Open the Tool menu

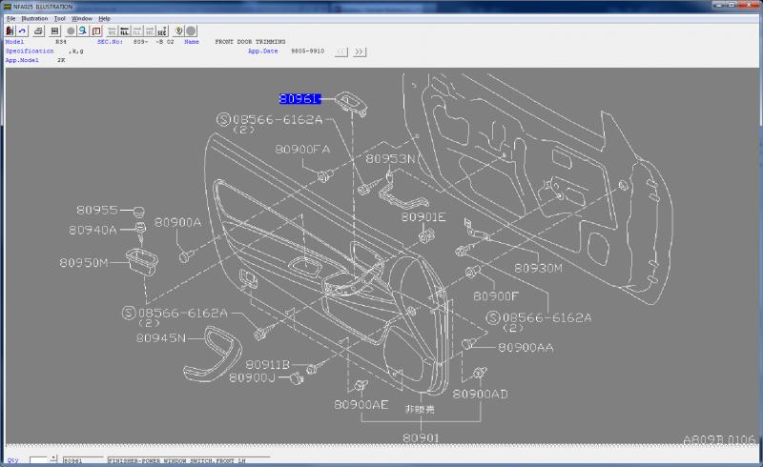coord(60,18)
